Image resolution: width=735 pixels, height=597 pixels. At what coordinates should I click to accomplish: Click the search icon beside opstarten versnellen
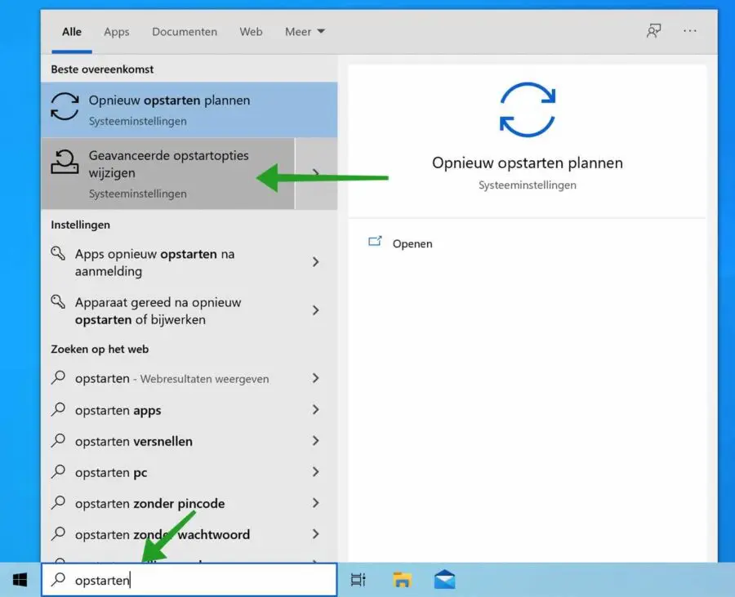pyautogui.click(x=59, y=440)
